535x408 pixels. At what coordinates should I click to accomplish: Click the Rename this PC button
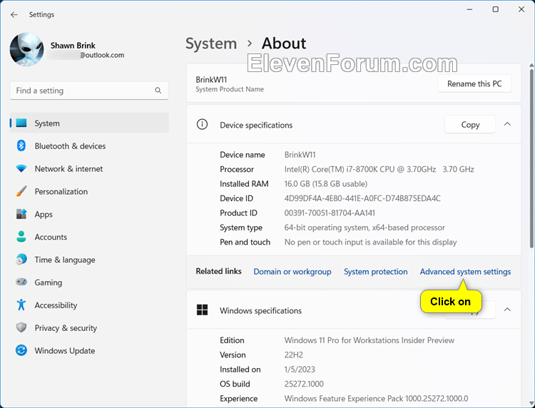coord(474,83)
